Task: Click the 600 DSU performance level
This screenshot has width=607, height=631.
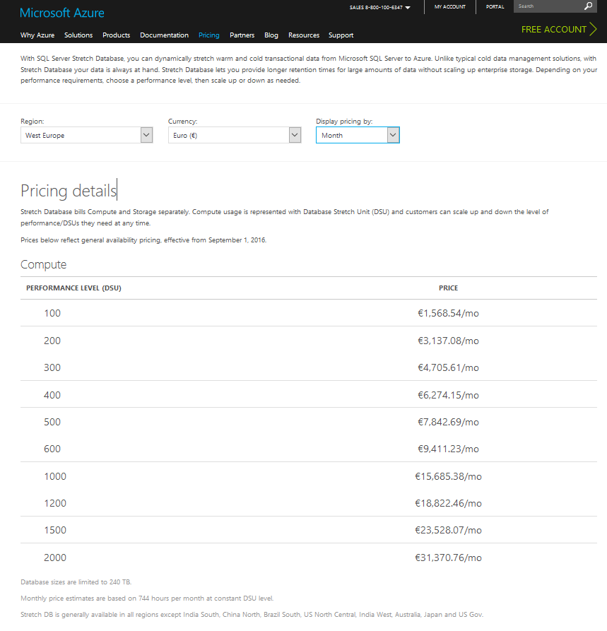Action: pos(52,449)
